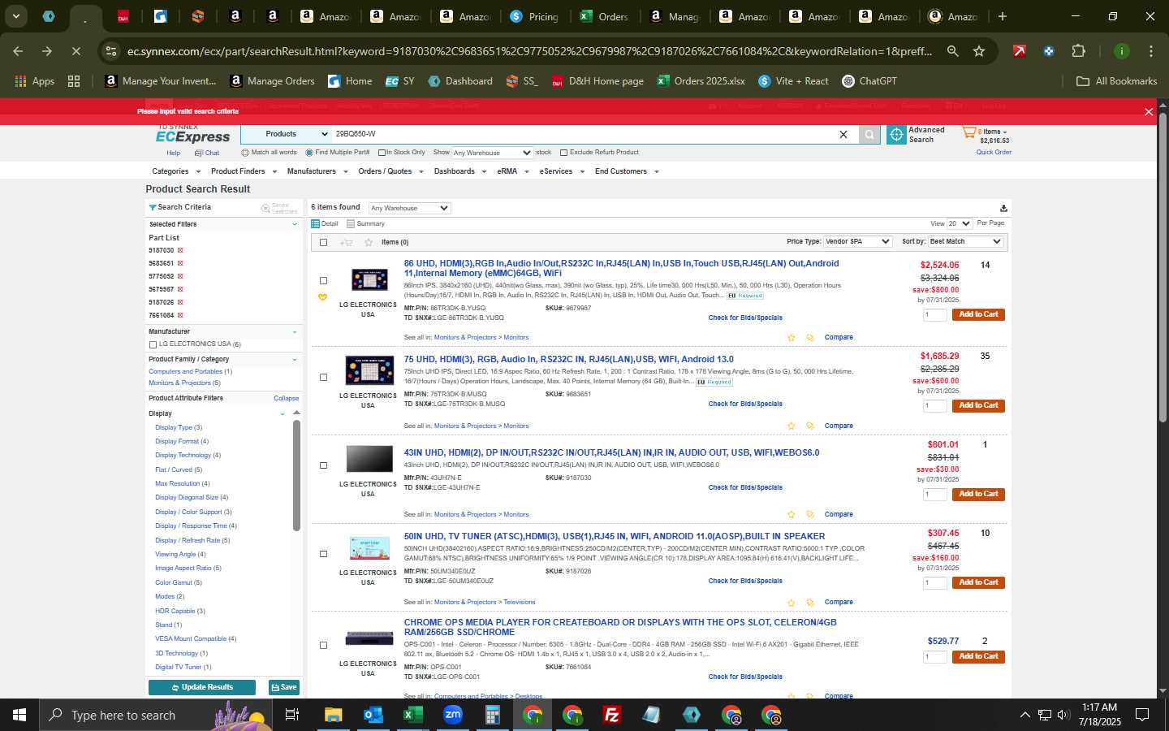Select checkbox for CHROME OPS MEDIA PLAYER
Image resolution: width=1169 pixels, height=731 pixels.
[323, 646]
